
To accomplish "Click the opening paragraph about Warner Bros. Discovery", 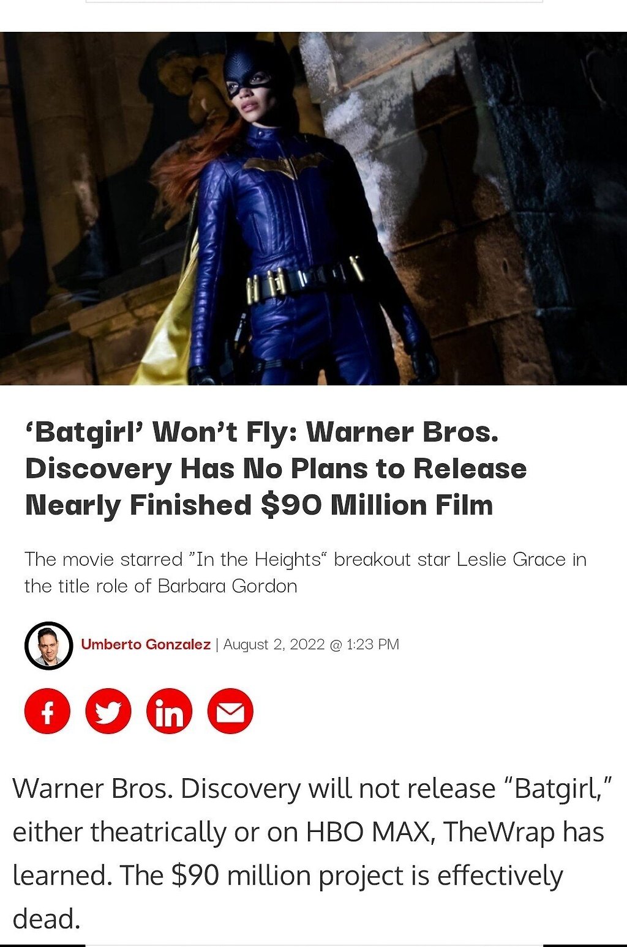I will click(x=309, y=853).
